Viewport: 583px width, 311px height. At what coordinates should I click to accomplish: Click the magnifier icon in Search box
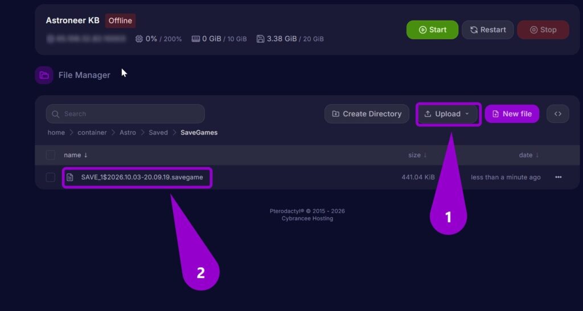tap(55, 114)
